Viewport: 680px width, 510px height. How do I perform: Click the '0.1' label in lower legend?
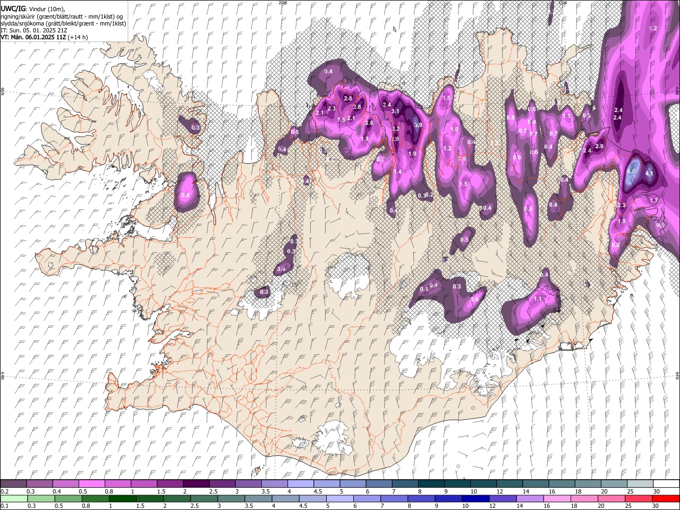point(5,506)
